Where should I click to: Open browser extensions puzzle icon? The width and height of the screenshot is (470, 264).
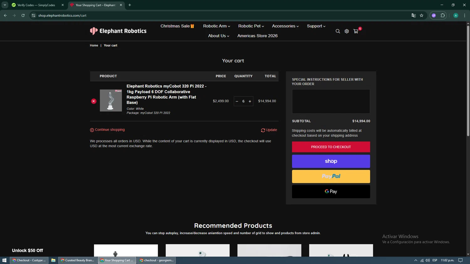coord(442,15)
